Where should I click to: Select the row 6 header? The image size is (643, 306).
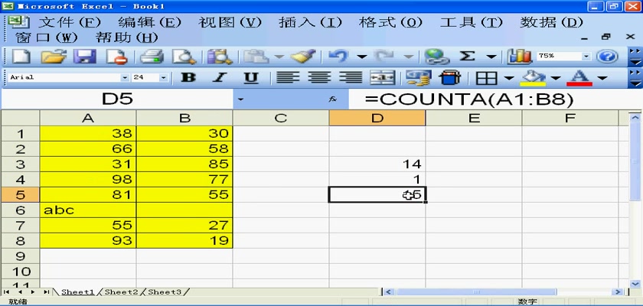pos(20,210)
